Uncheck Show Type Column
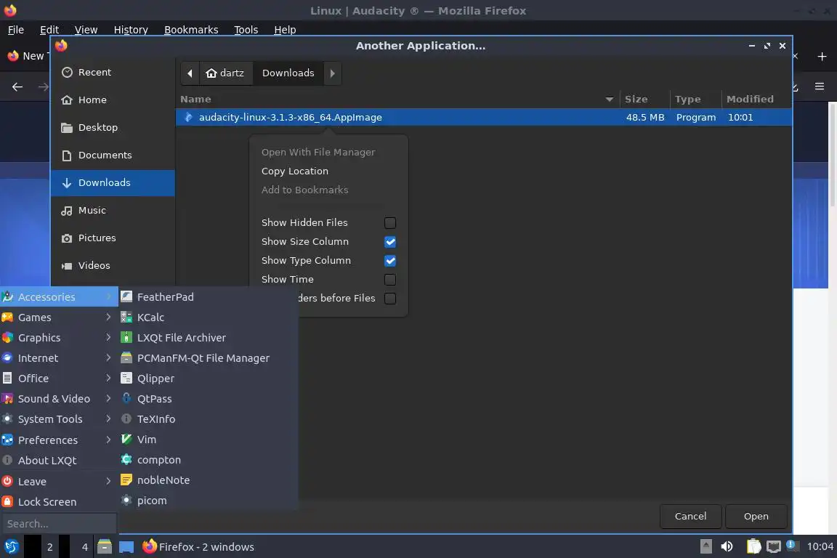This screenshot has width=837, height=558. pyautogui.click(x=390, y=261)
